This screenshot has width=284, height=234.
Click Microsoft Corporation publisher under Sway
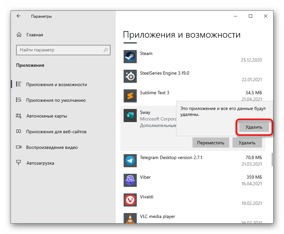coord(158,119)
